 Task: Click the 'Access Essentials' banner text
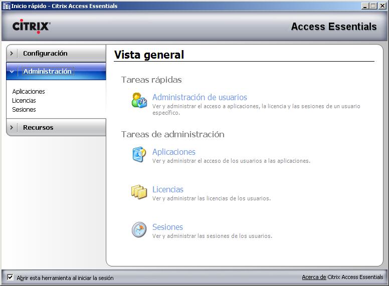[334, 27]
